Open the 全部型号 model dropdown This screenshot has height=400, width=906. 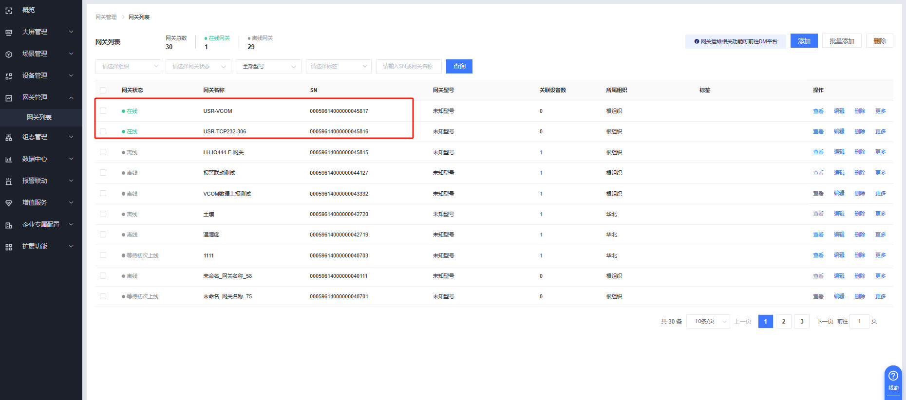click(268, 66)
